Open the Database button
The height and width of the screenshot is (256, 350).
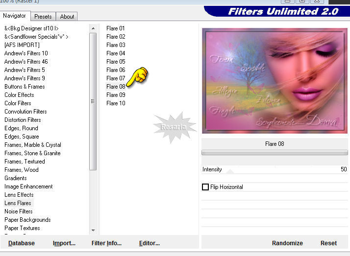pos(22,243)
